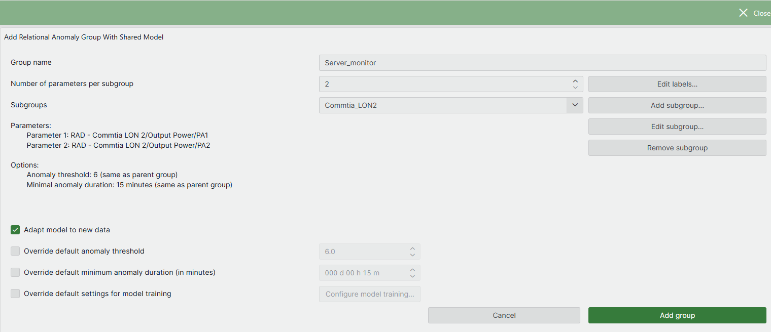Add a new subgroup
The image size is (771, 332).
677,105
